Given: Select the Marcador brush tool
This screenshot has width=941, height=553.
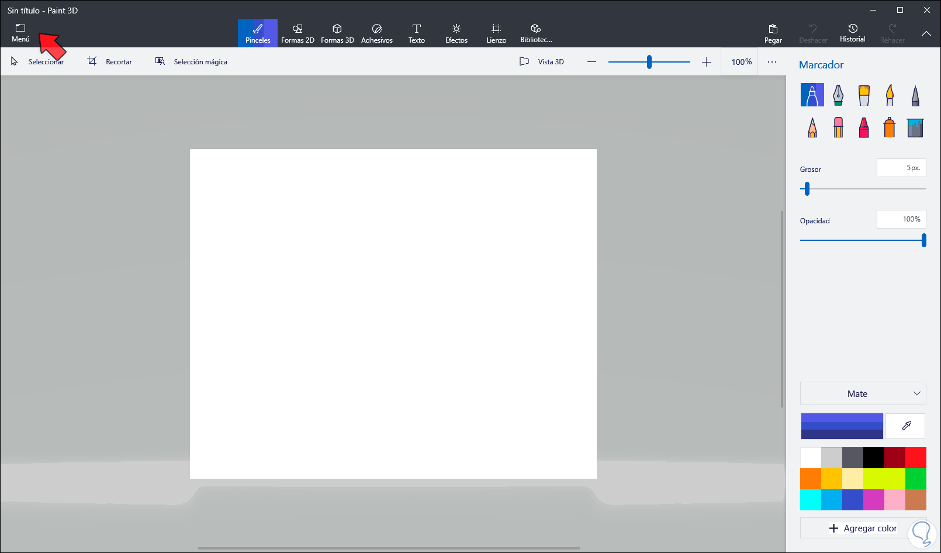Looking at the screenshot, I should coord(811,94).
